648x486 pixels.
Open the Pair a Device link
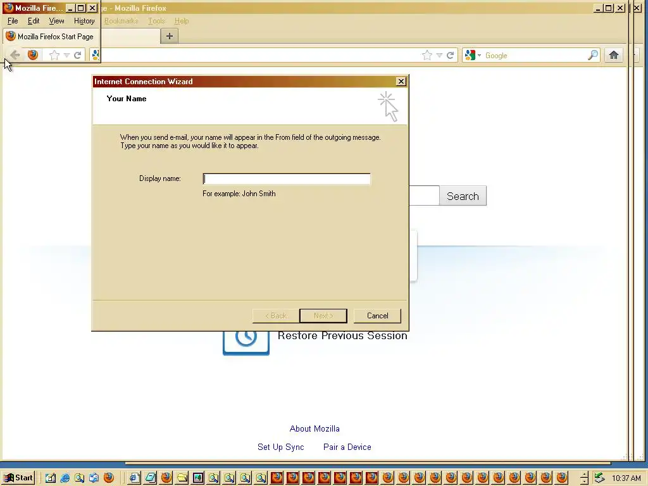[347, 447]
